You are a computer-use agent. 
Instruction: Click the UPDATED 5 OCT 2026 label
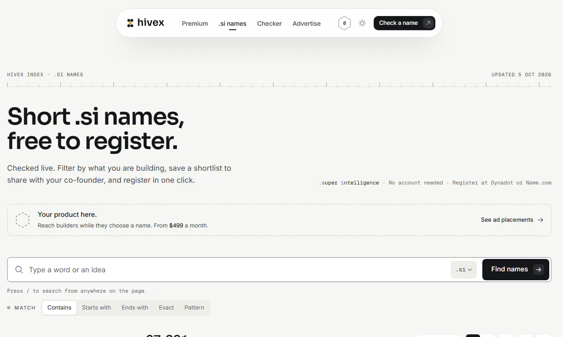point(521,74)
